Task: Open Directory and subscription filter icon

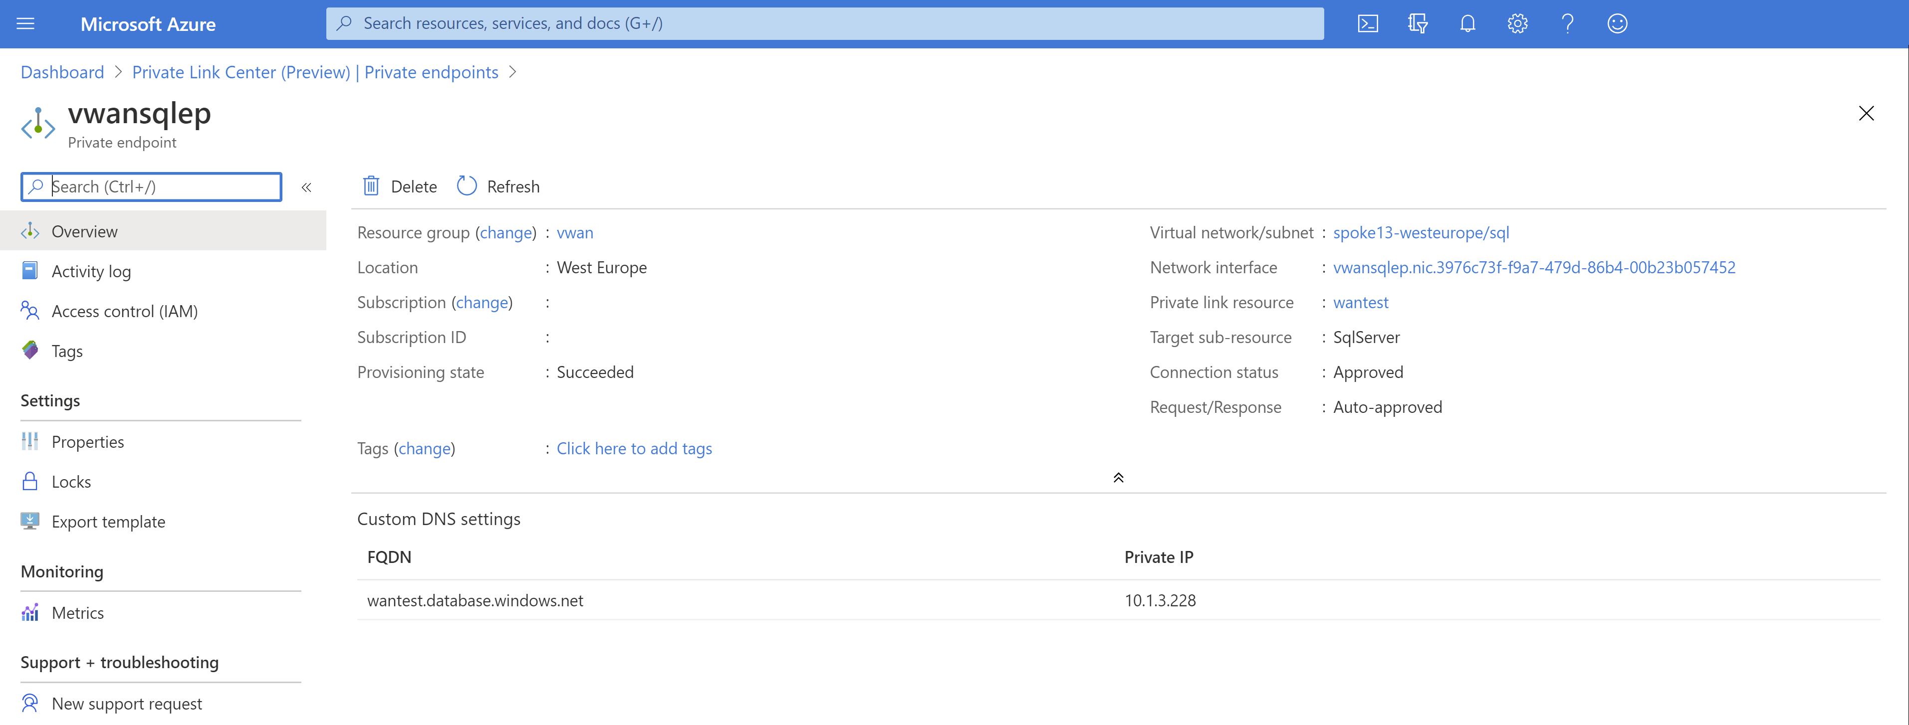Action: (1417, 24)
